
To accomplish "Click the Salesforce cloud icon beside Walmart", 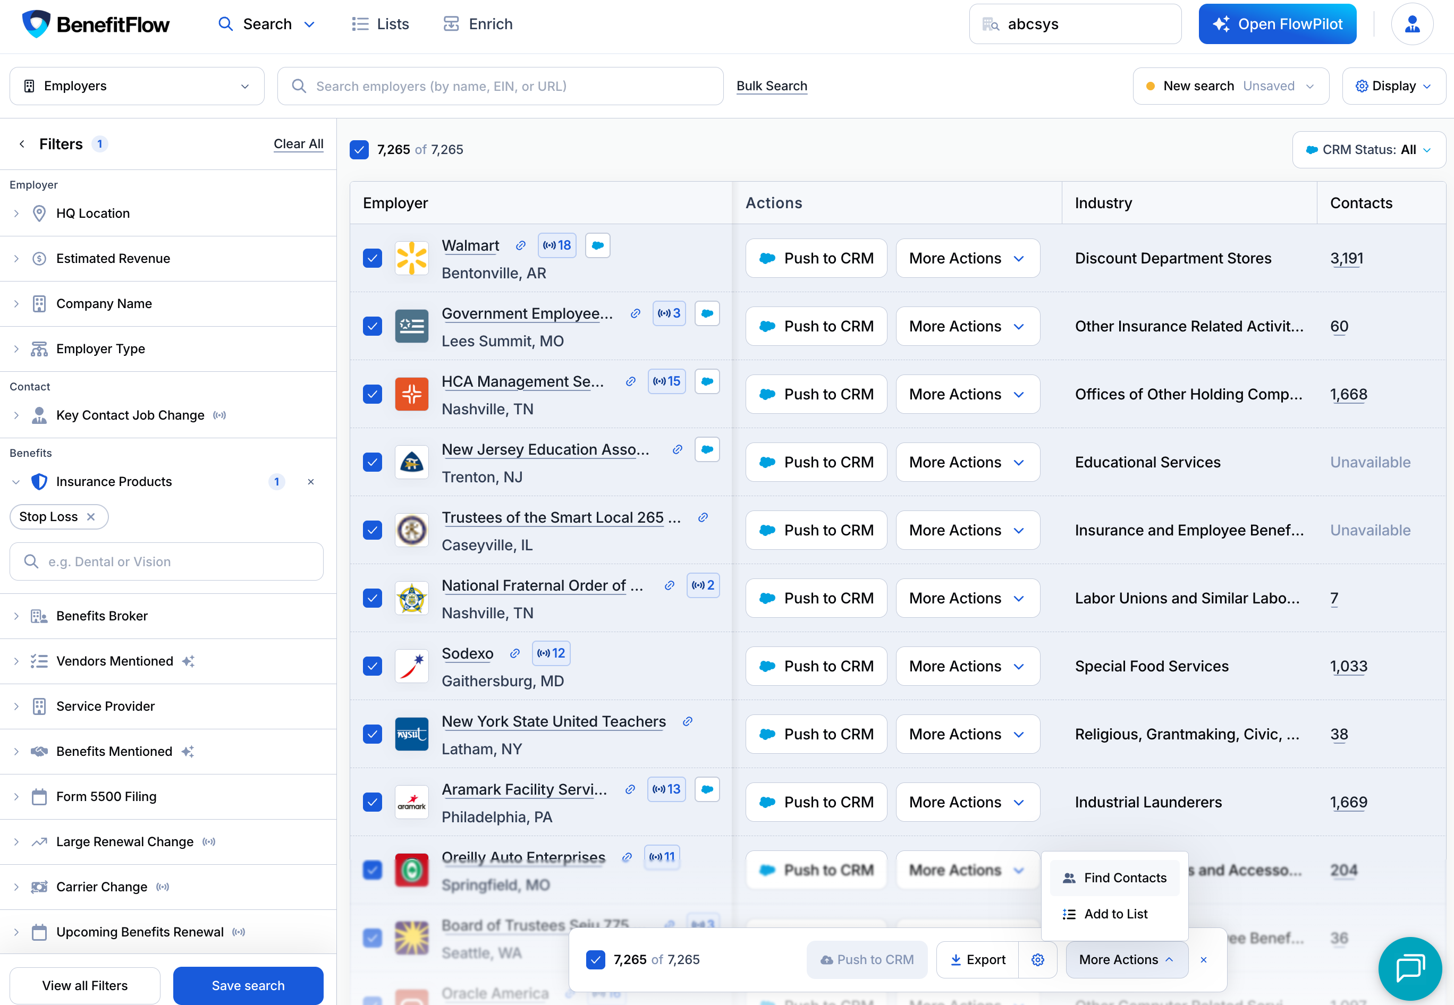I will 597,245.
